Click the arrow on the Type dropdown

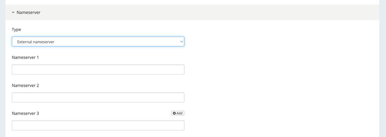click(x=181, y=42)
